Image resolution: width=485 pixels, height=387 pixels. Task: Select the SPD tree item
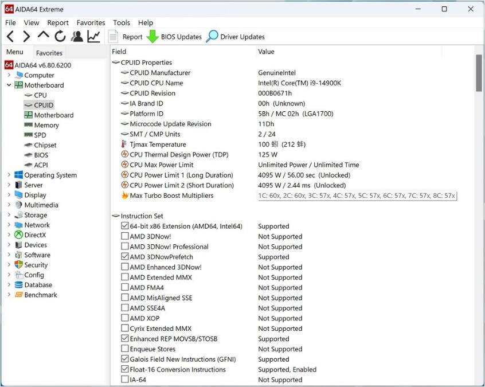click(x=36, y=135)
